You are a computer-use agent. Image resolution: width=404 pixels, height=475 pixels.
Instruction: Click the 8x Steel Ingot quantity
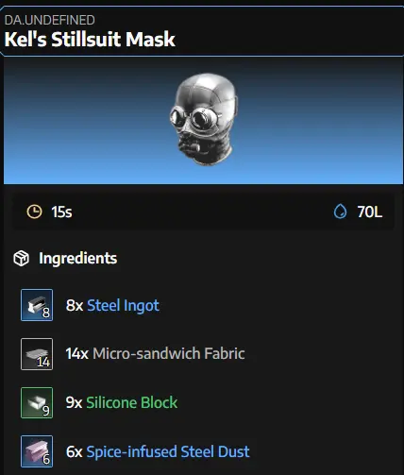[x=75, y=305]
